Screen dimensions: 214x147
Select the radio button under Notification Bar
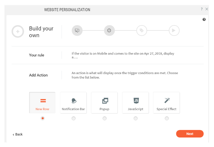[74, 118]
